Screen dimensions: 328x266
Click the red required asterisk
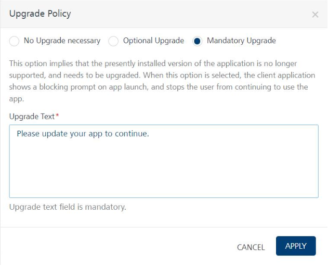[x=57, y=115]
